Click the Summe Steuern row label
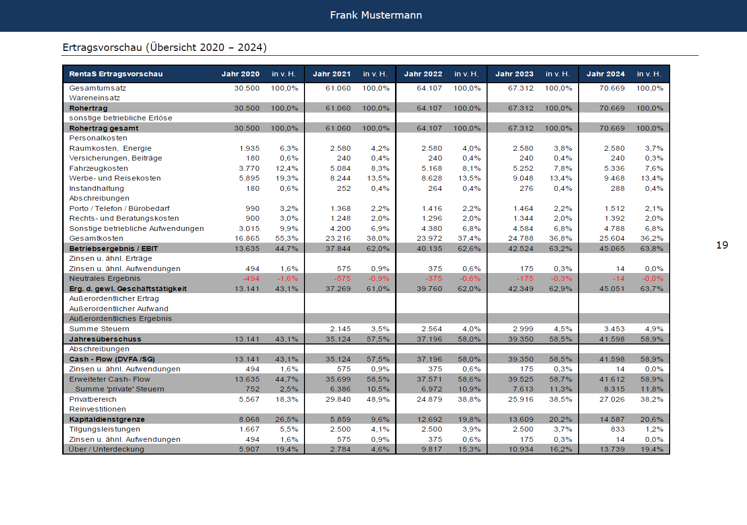 (x=99, y=329)
